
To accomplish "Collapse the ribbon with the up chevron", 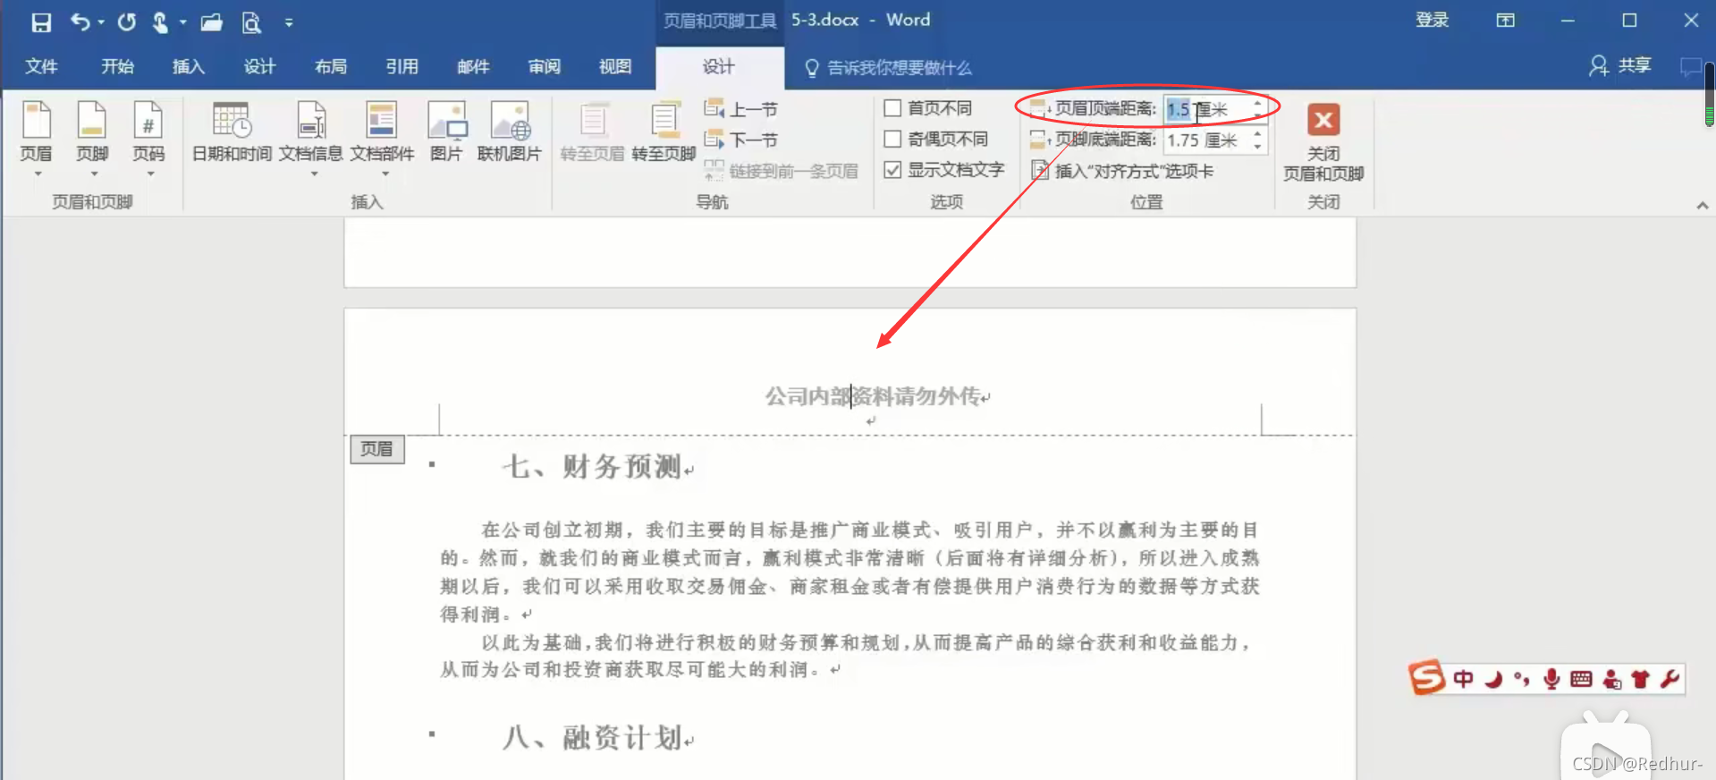I will pos(1702,206).
